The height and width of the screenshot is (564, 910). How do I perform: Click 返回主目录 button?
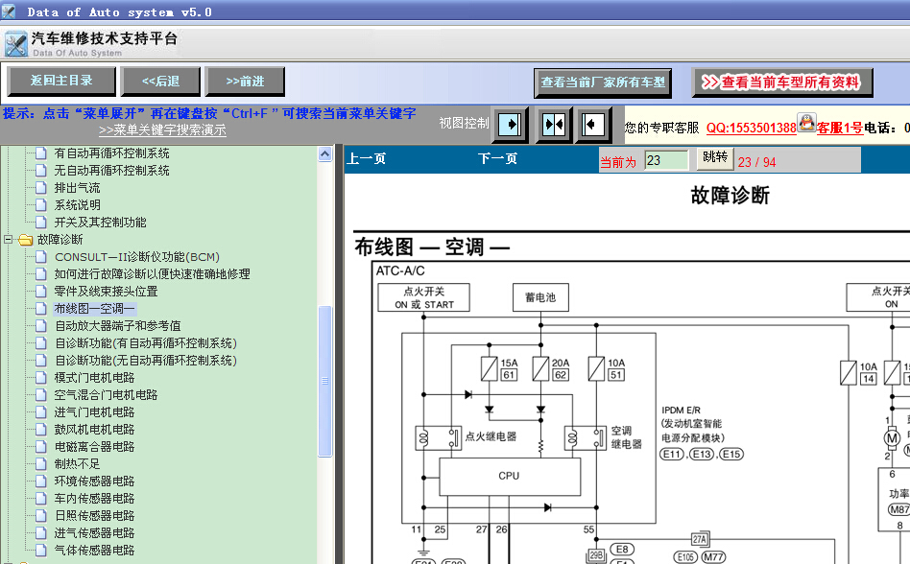(61, 82)
